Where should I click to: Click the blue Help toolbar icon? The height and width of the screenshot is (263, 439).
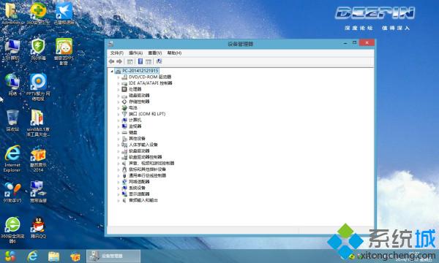pos(140,61)
